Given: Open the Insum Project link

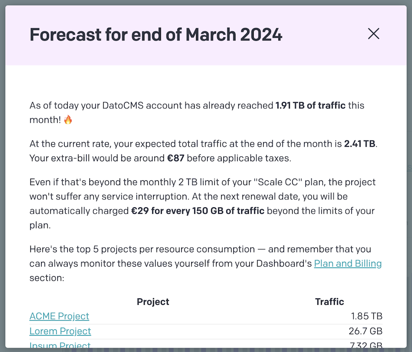Looking at the screenshot, I should (60, 345).
